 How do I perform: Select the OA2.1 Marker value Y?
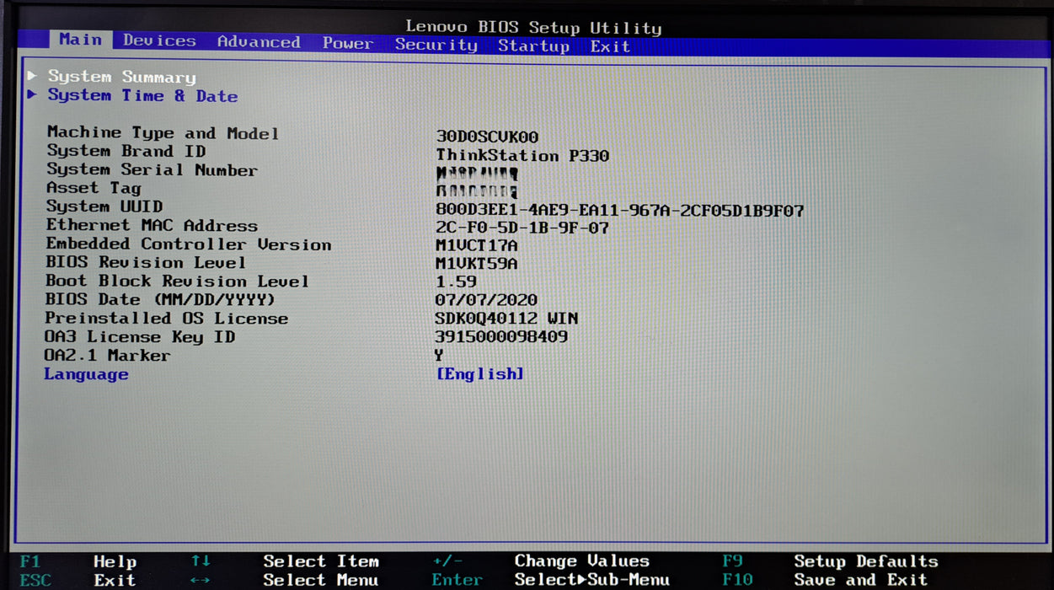[439, 356]
